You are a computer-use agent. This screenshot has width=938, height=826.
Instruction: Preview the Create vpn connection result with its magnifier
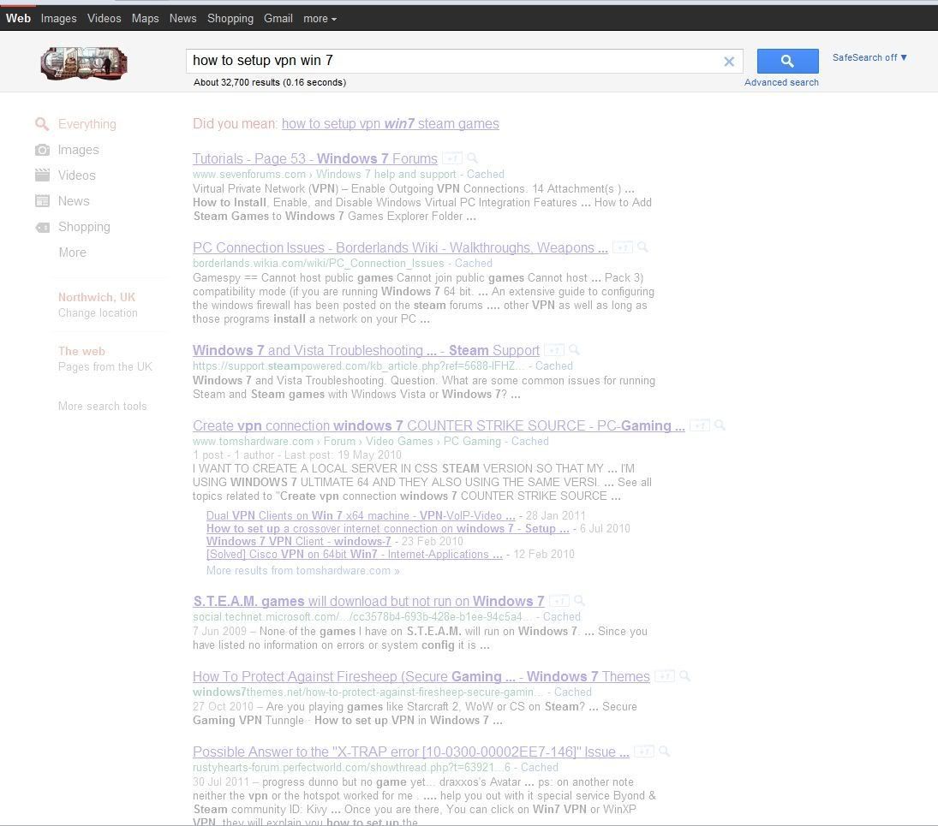click(x=720, y=425)
